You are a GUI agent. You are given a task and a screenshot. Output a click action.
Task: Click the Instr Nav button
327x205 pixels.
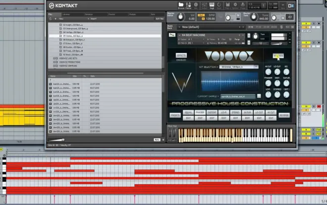[160, 19]
